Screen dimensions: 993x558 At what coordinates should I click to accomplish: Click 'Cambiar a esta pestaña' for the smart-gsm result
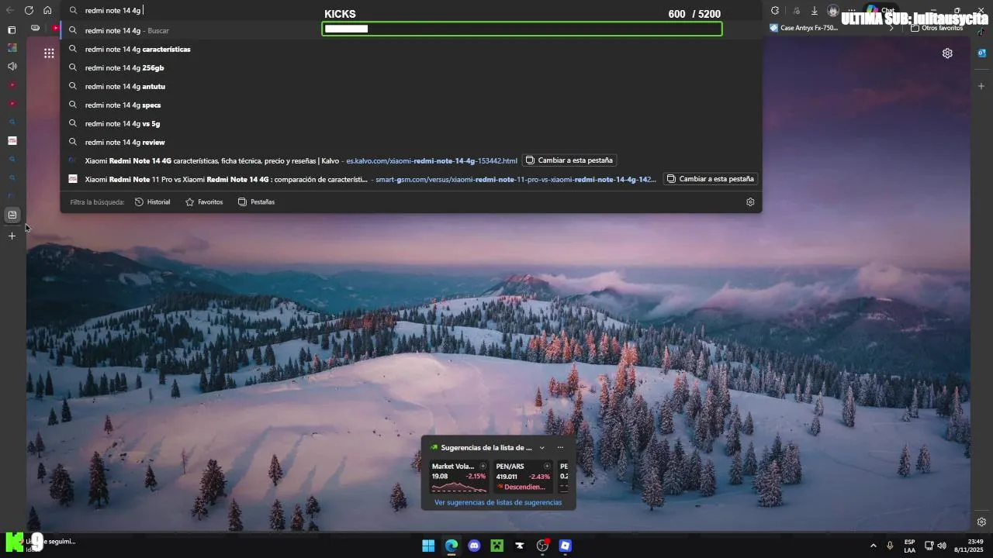[711, 179]
